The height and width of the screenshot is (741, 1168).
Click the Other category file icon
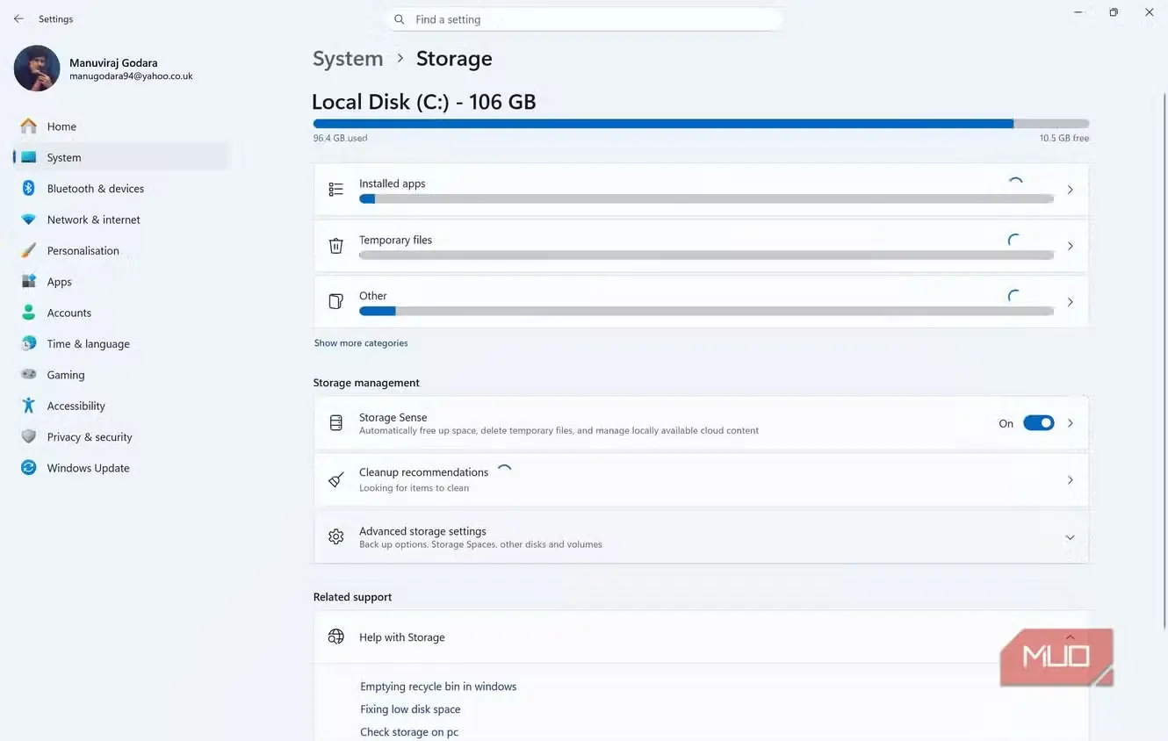pos(335,302)
